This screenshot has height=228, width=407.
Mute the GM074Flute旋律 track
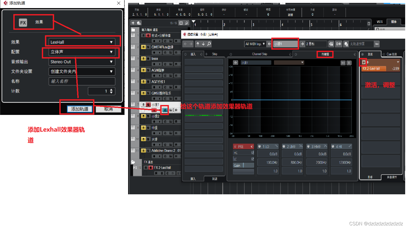point(143,47)
